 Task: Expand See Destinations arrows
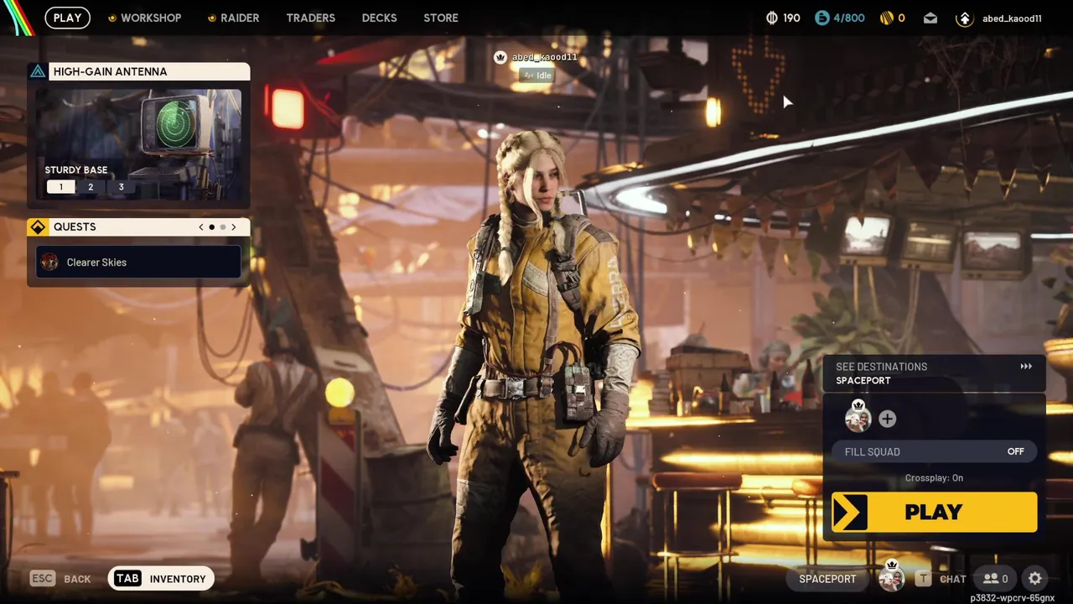pyautogui.click(x=1026, y=367)
